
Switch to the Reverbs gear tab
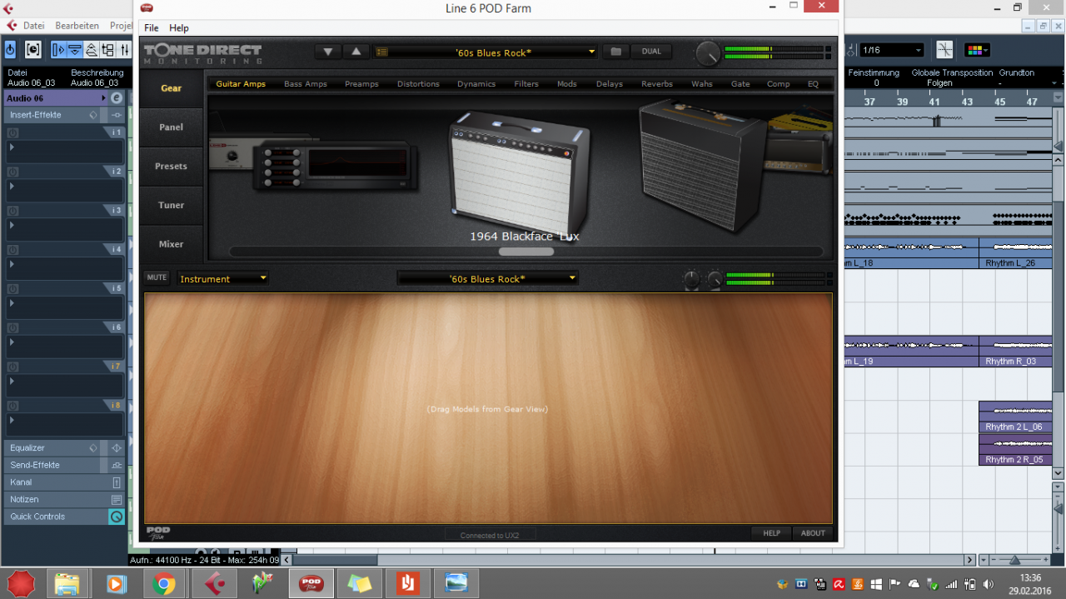657,84
